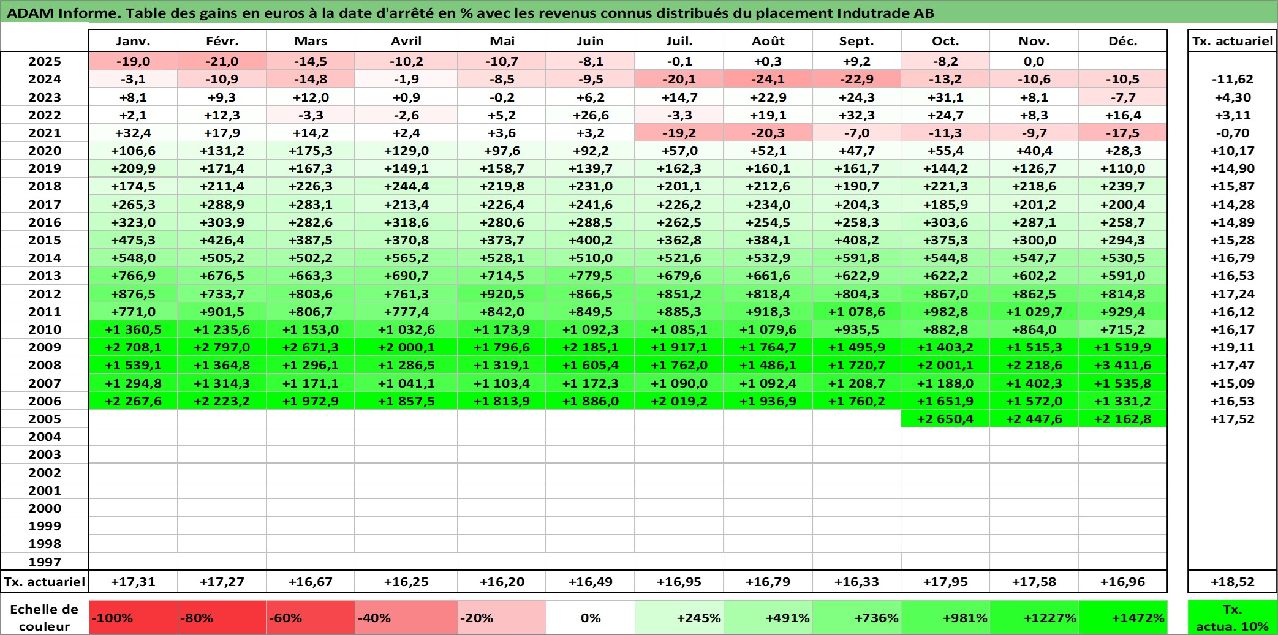Select the '+31,1' cell for 2023 Oct.

point(945,97)
